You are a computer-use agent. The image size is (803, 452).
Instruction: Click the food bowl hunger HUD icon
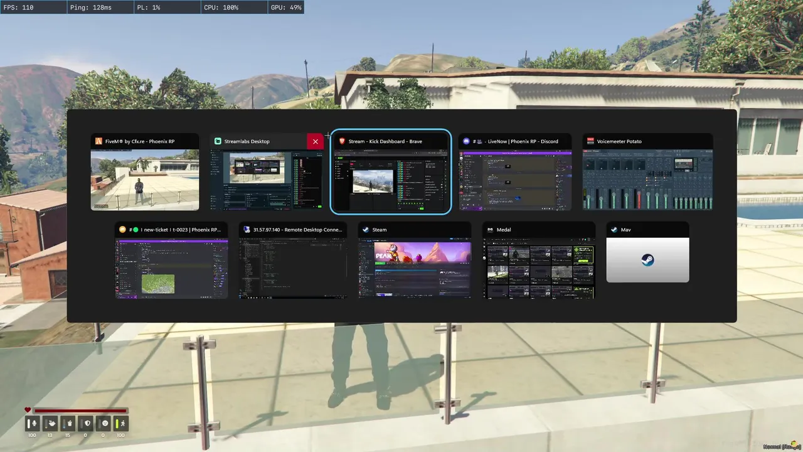point(52,424)
